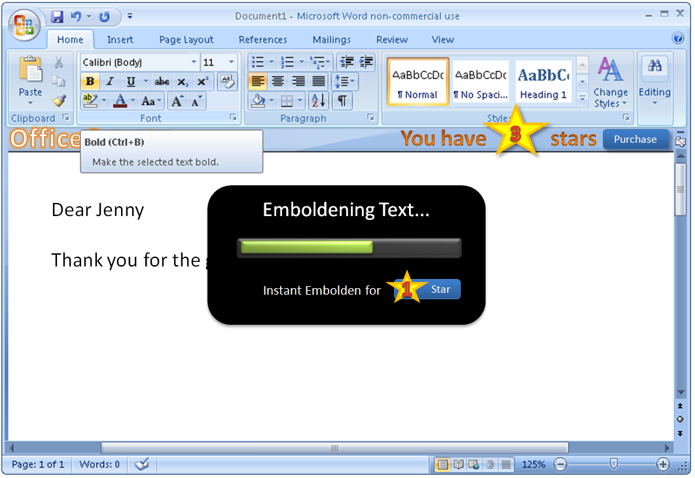
Task: Open the Paragraph dialog box launcher
Action: (x=371, y=117)
